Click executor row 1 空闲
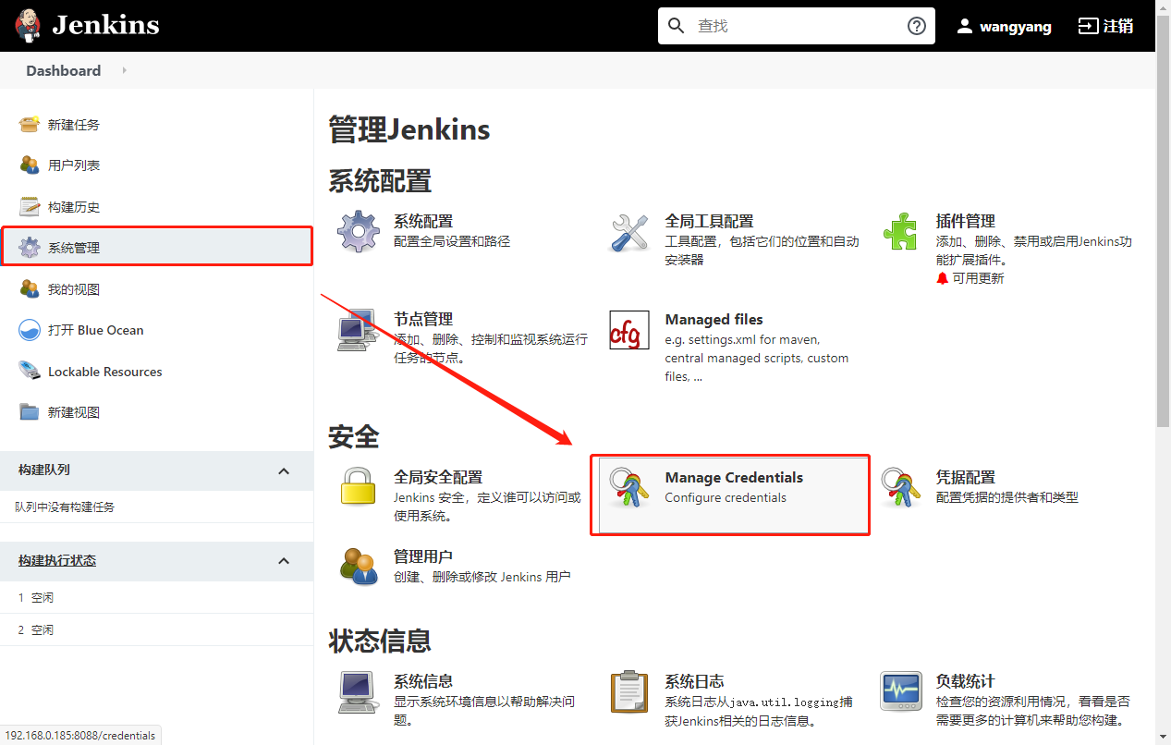This screenshot has height=745, width=1171. (156, 598)
